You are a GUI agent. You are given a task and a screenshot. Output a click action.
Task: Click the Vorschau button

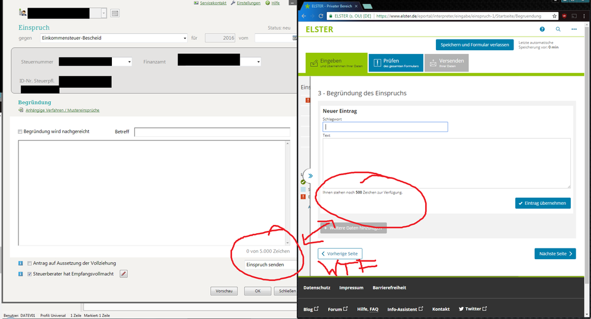(224, 291)
